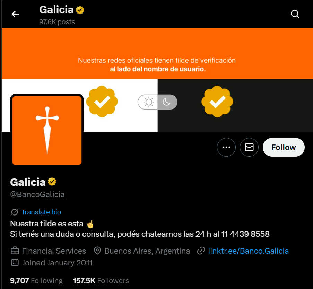Send a message via envelope icon
Viewport: 313px width, 289px height.
[249, 147]
